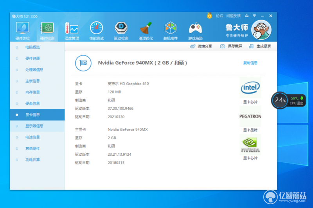Click the 24% usage circle widget
313x208 pixels.
pyautogui.click(x=280, y=100)
